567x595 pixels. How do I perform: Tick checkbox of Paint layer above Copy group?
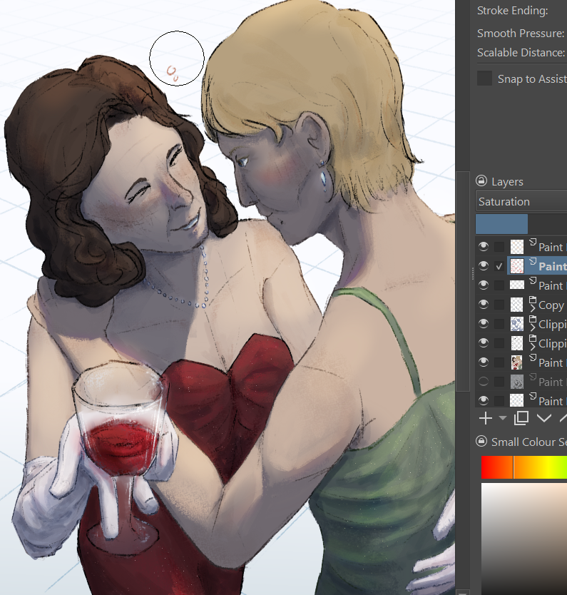[x=499, y=285]
